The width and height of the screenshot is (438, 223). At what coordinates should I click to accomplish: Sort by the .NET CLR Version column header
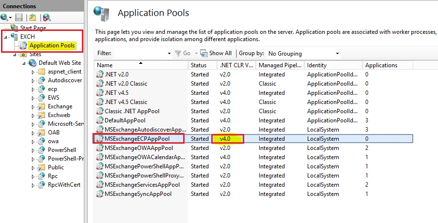tap(236, 65)
